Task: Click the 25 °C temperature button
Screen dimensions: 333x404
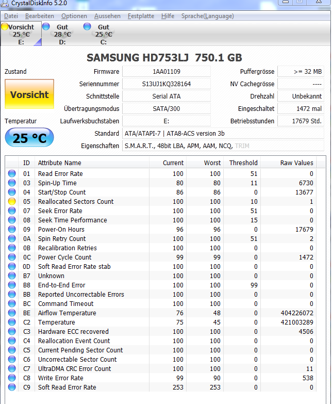Action: pos(29,138)
